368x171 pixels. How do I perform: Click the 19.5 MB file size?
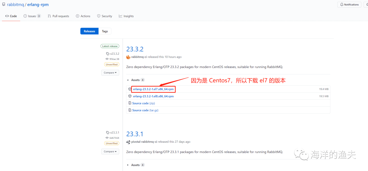point(324,96)
